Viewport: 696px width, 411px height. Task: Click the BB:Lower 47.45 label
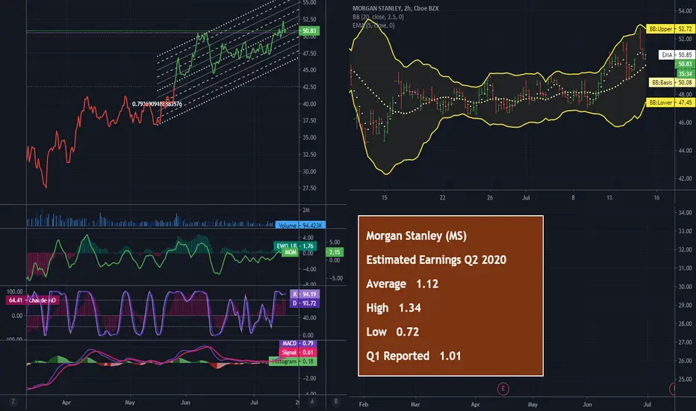point(671,102)
